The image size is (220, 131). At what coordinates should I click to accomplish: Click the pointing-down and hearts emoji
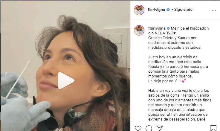(x=182, y=81)
